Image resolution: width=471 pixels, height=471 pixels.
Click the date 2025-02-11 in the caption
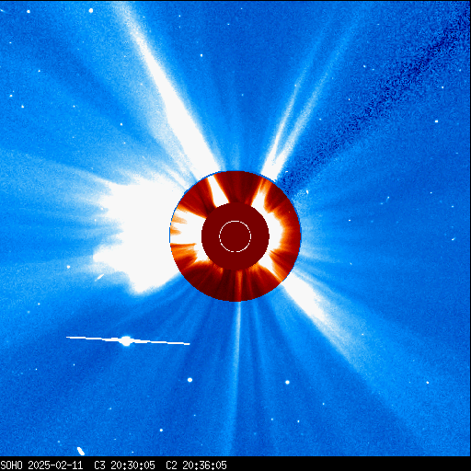(55, 465)
